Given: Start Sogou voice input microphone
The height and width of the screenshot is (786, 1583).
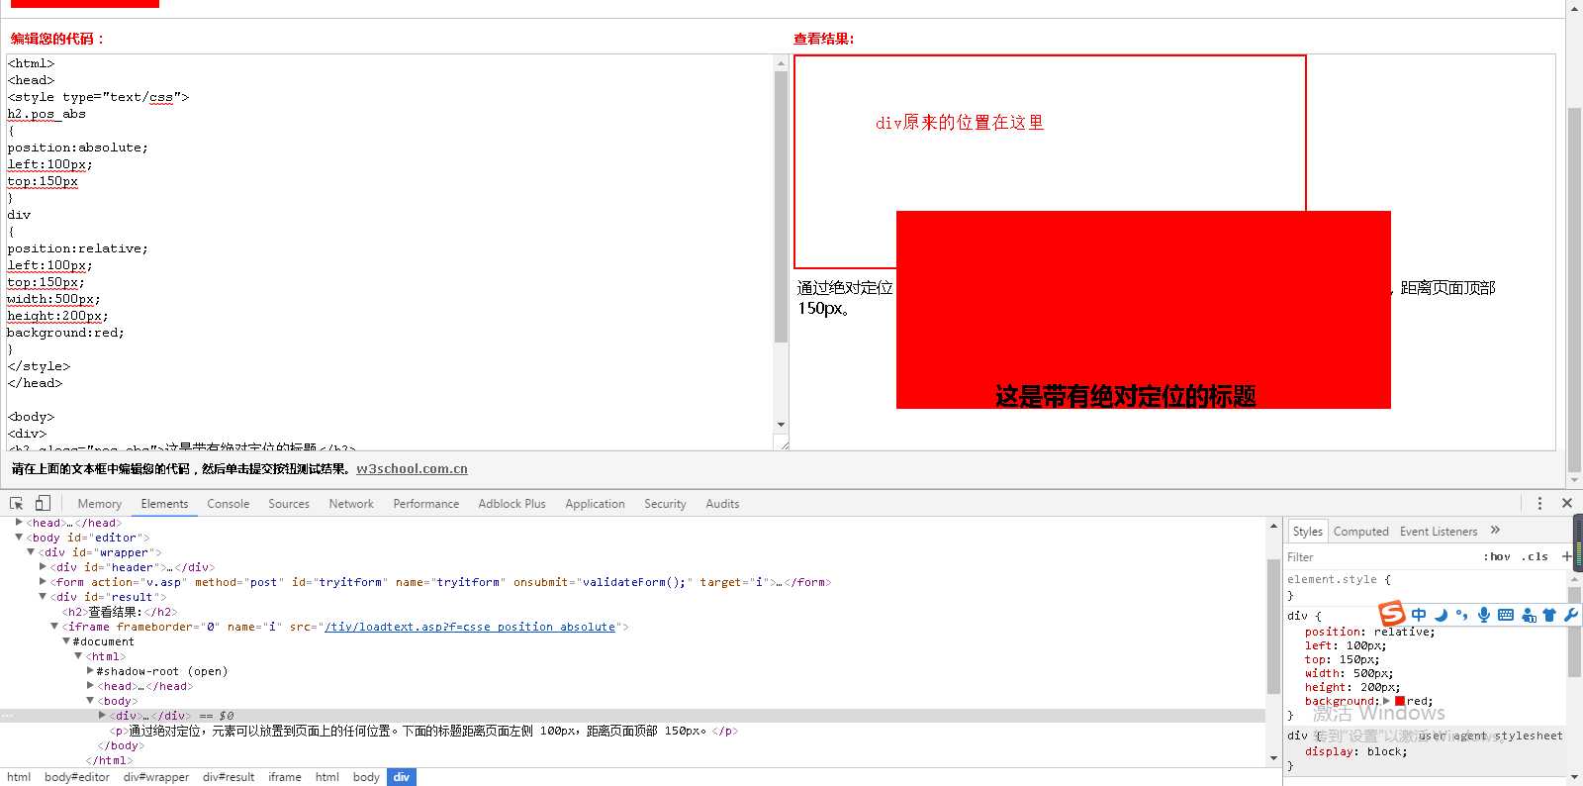Looking at the screenshot, I should (1484, 615).
